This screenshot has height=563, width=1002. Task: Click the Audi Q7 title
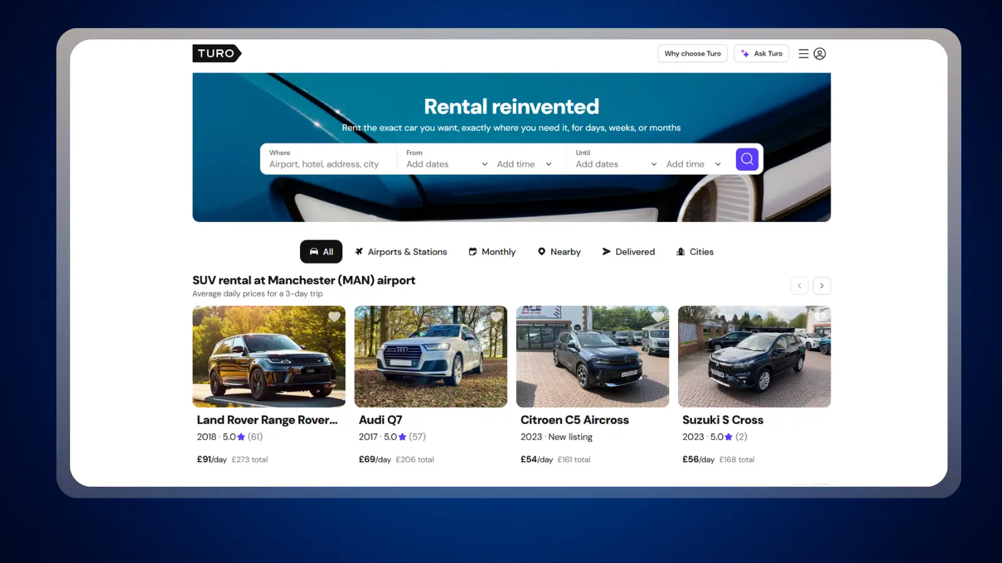(381, 420)
